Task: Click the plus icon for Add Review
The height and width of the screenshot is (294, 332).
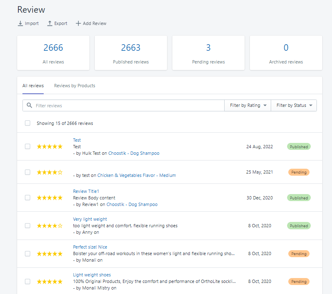Action: click(x=78, y=23)
